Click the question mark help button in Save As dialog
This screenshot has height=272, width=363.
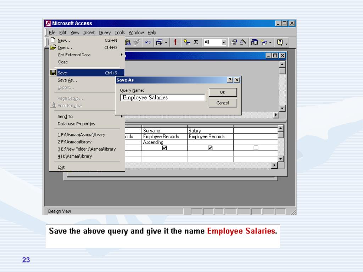tap(230, 80)
